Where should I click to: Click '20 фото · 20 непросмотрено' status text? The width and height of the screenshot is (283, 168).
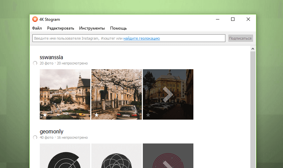tap(64, 63)
